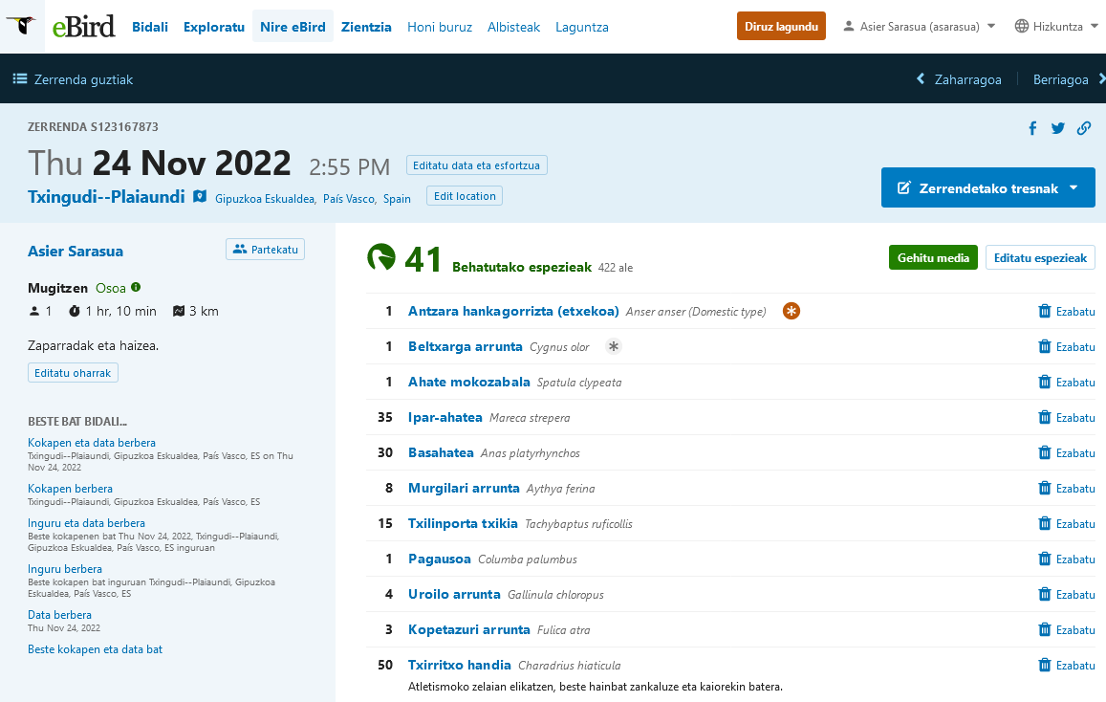Open the map icon beside Gipuzkoa Eskualdea
Screen dimensions: 1106x702
[199, 196]
